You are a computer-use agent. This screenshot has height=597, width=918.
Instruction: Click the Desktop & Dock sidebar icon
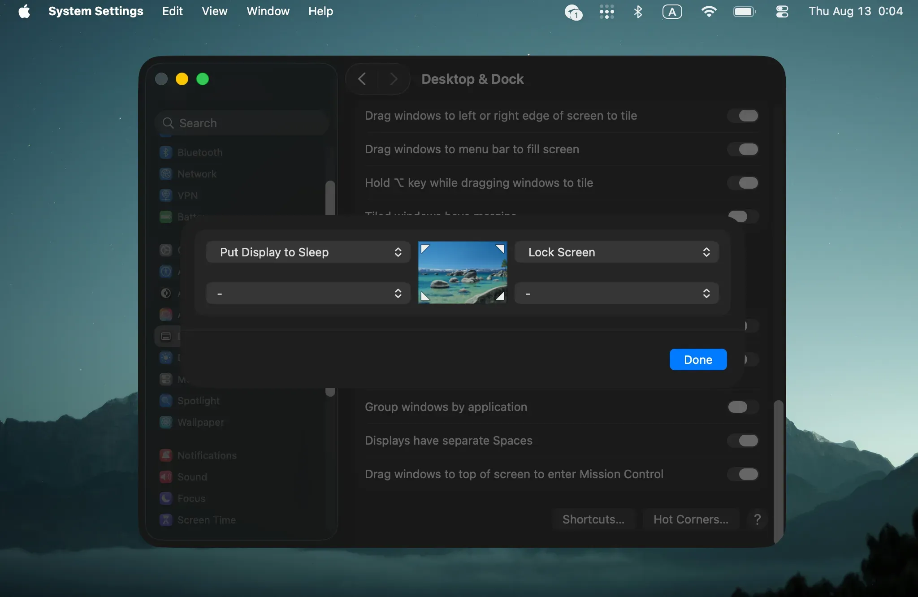(166, 336)
